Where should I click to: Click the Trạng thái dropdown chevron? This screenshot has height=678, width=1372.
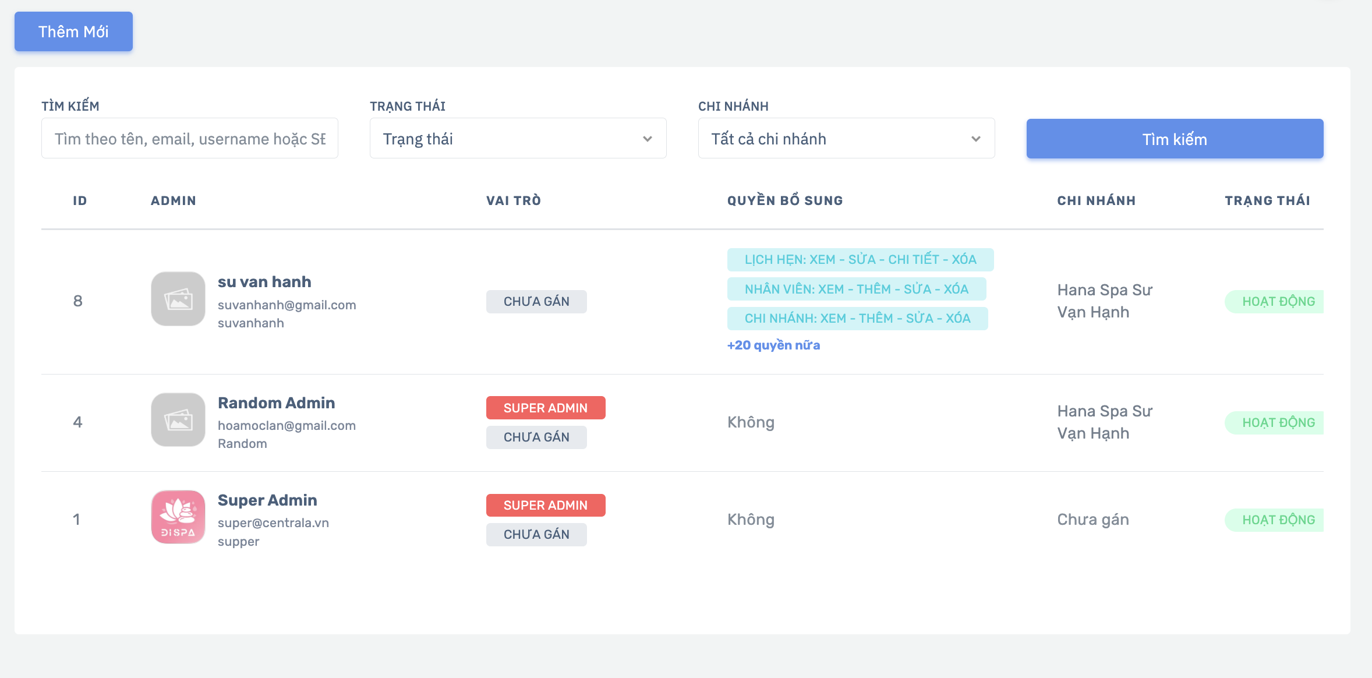tap(647, 139)
